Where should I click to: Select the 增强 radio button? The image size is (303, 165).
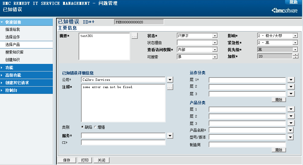[x=95, y=127]
